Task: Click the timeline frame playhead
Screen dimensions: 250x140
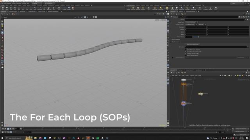Action: (78, 128)
